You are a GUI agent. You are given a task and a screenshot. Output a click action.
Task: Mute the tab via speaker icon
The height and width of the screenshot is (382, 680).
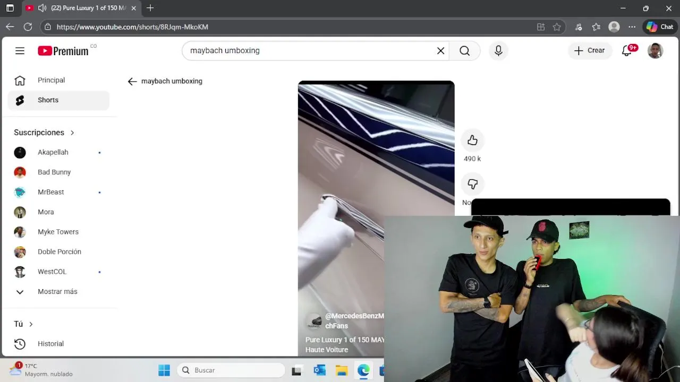pos(42,8)
